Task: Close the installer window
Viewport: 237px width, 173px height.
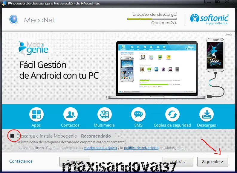Action: tap(227, 1)
